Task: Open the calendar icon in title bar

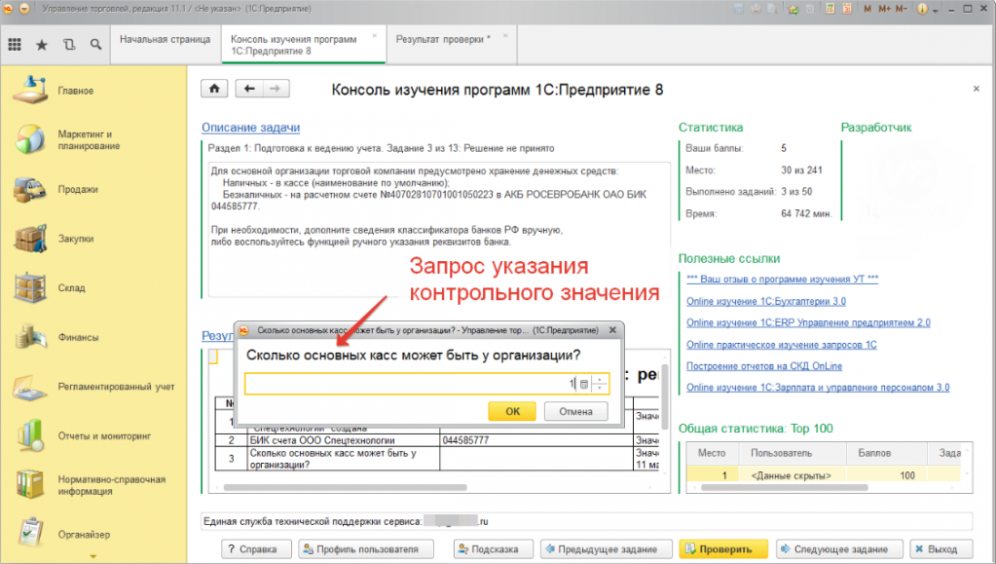Action: [x=847, y=9]
